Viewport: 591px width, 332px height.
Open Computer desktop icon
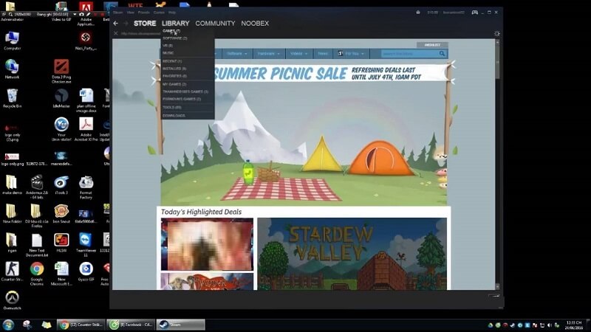tap(12, 41)
